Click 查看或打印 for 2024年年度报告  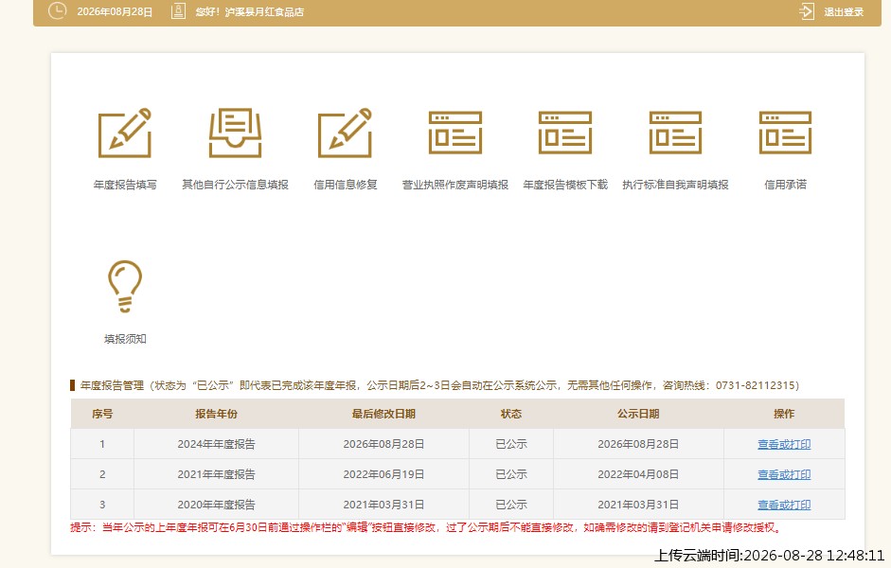click(x=784, y=444)
